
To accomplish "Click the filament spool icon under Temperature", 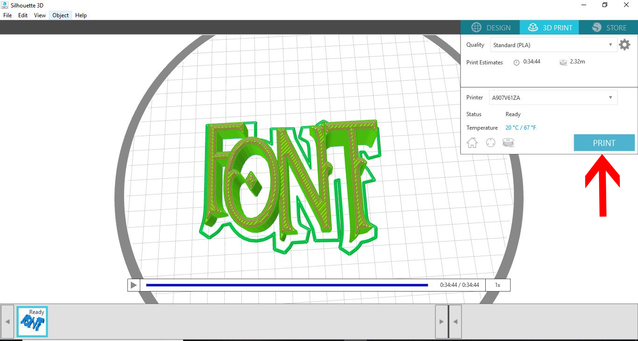I will [x=508, y=143].
